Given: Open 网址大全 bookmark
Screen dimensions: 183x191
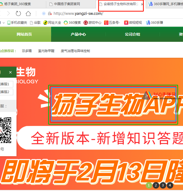Looking at the screenshot, I should (52, 23).
